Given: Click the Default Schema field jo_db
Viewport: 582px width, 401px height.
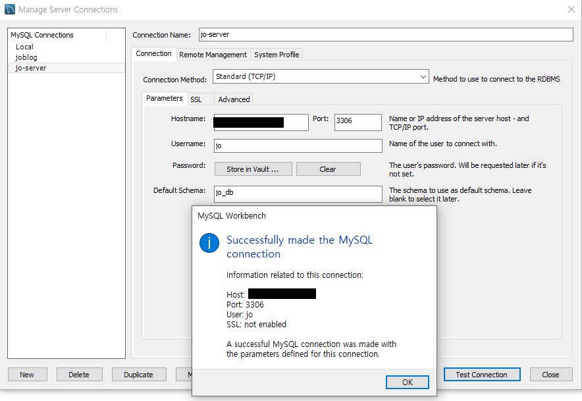Looking at the screenshot, I should tap(298, 194).
